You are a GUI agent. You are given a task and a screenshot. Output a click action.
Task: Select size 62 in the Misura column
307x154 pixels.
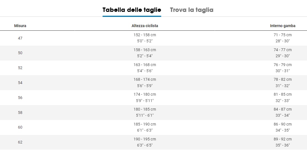click(20, 142)
